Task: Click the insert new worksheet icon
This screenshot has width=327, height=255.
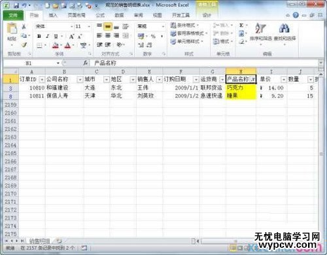Action: [60, 241]
